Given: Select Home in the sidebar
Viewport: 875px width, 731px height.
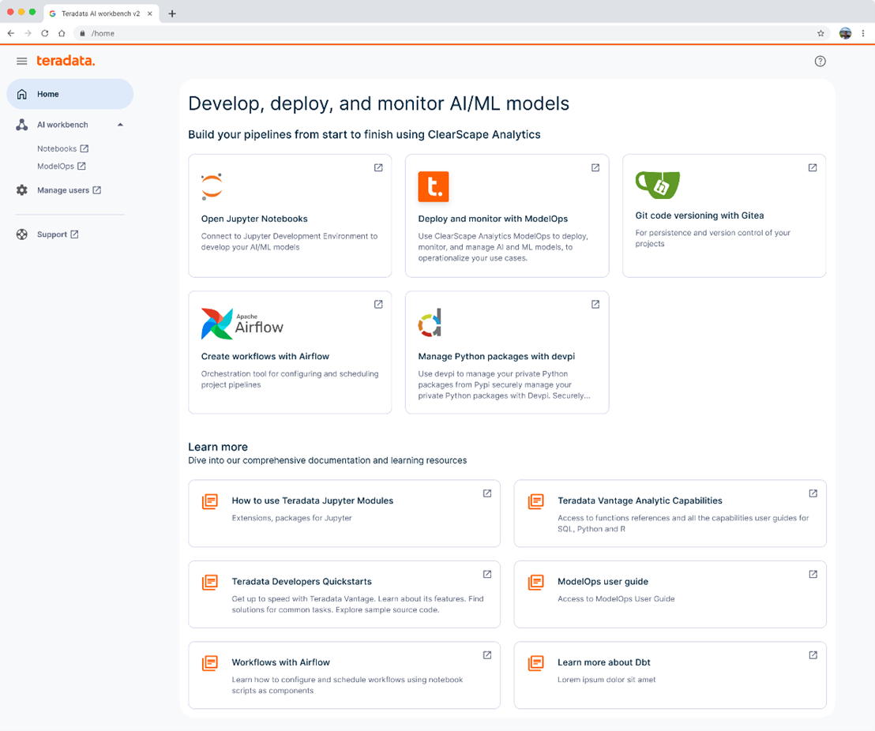Looking at the screenshot, I should [x=69, y=94].
